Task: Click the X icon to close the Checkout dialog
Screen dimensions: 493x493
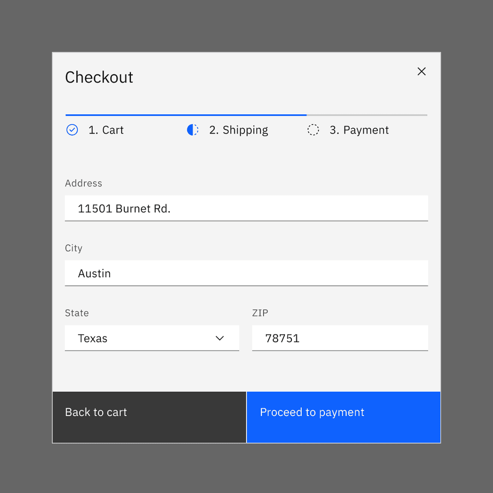Action: tap(422, 71)
